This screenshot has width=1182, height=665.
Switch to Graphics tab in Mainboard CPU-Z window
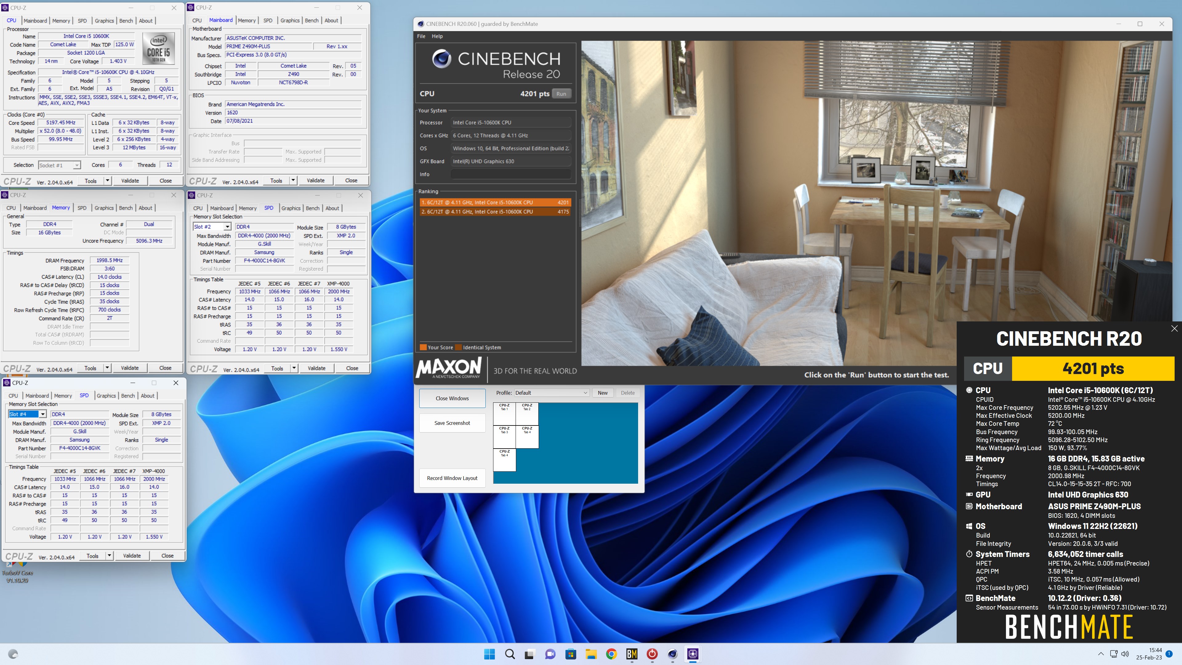pos(290,21)
